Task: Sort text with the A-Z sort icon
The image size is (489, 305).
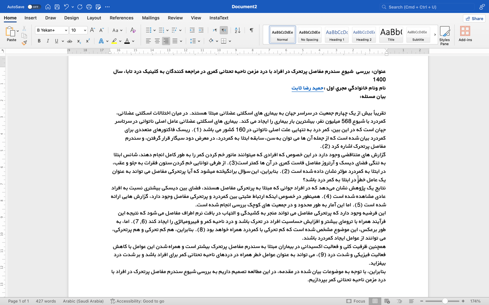Action: click(x=238, y=30)
